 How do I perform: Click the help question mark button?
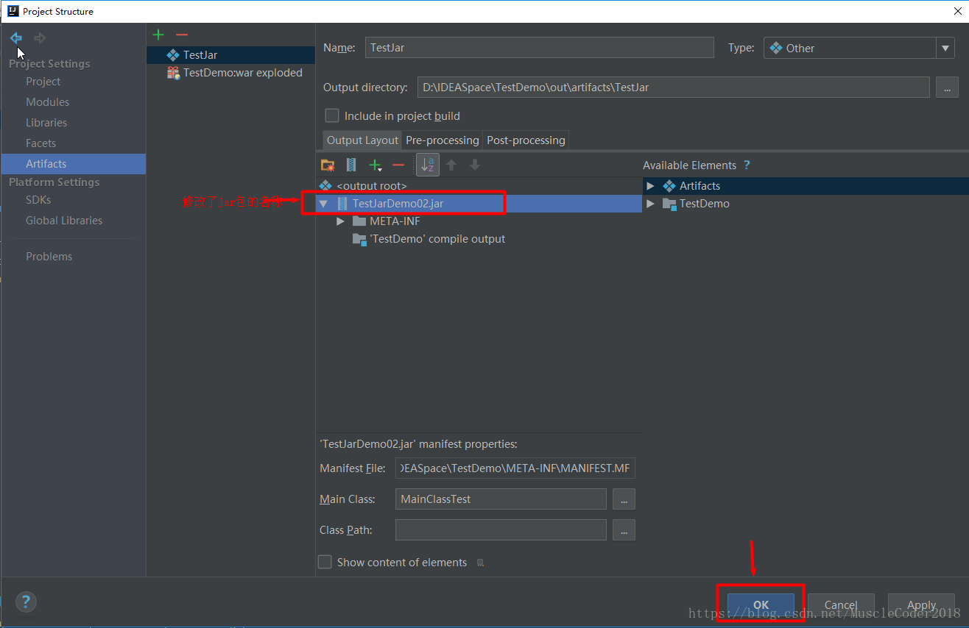coord(26,602)
